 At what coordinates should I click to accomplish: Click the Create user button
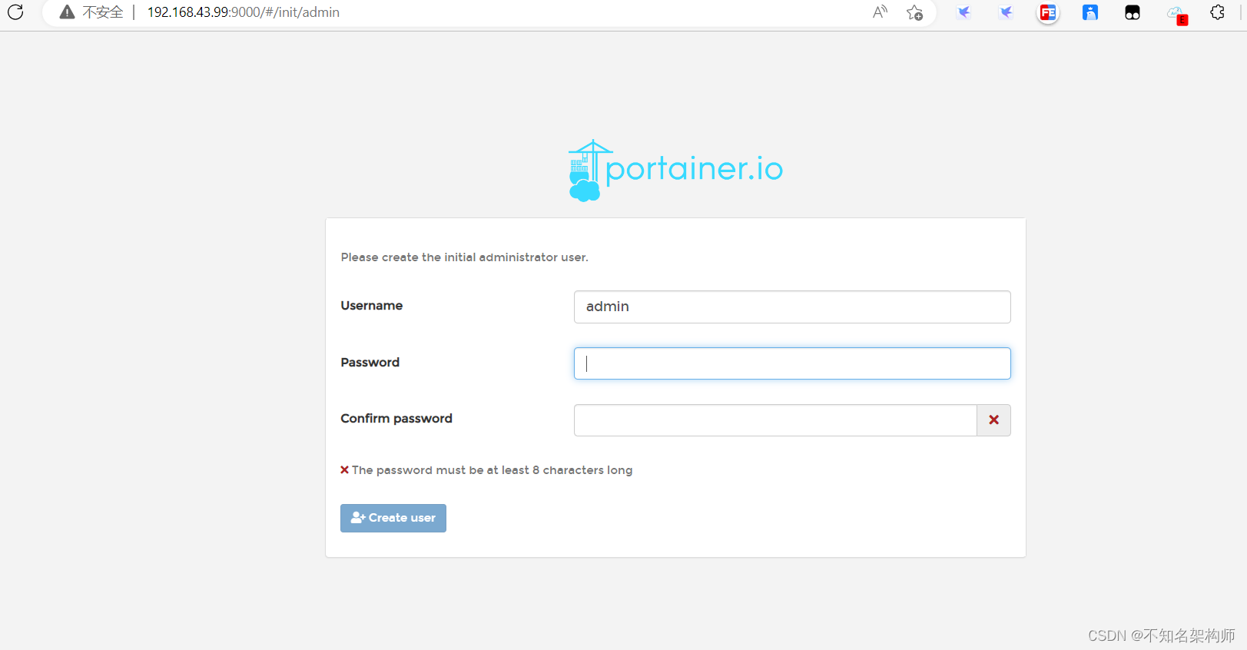pyautogui.click(x=393, y=518)
